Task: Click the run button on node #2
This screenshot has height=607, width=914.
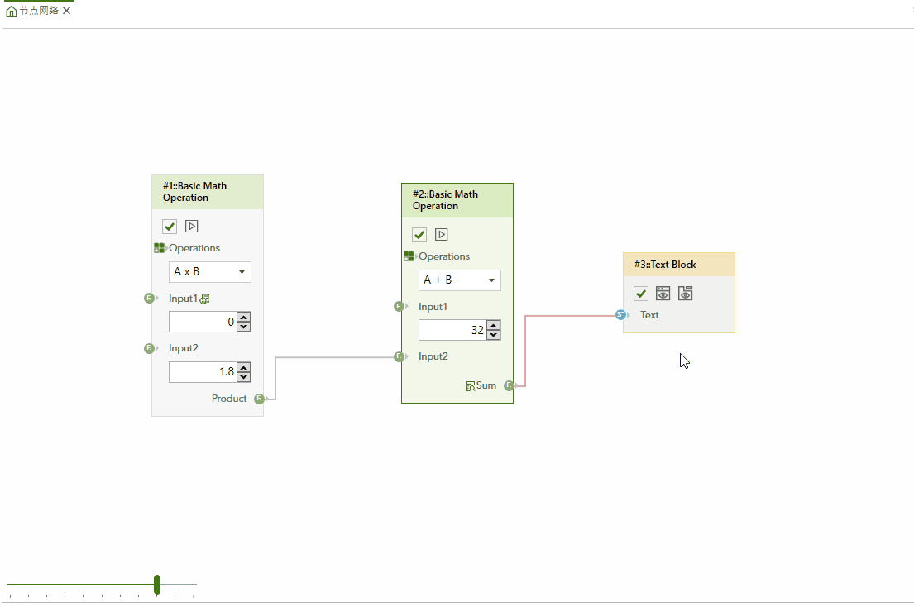Action: (442, 234)
